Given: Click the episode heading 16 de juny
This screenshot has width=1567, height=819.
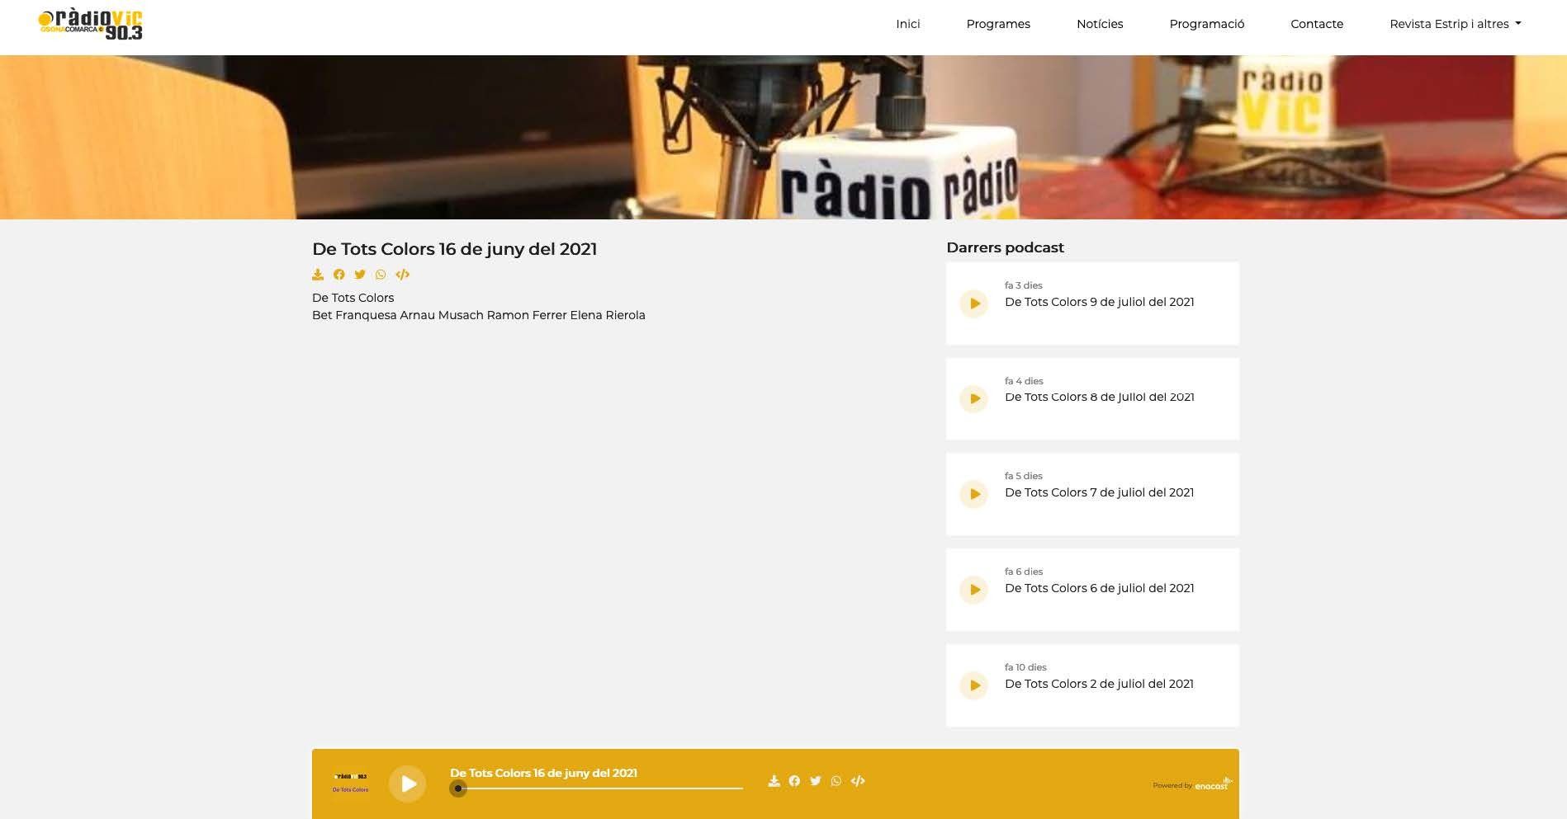Looking at the screenshot, I should pyautogui.click(x=454, y=249).
